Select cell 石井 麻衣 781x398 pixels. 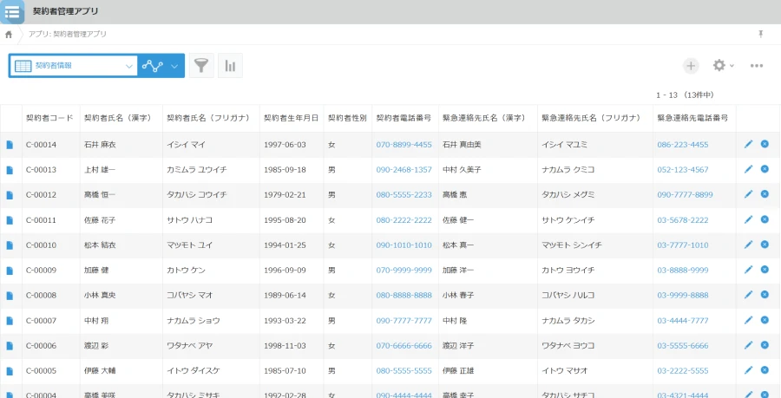click(100, 145)
